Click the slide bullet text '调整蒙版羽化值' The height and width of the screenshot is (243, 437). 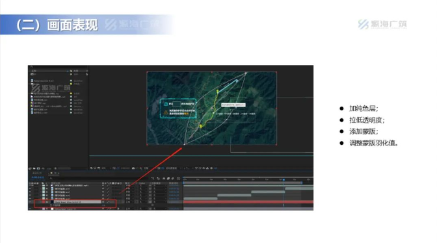click(373, 143)
